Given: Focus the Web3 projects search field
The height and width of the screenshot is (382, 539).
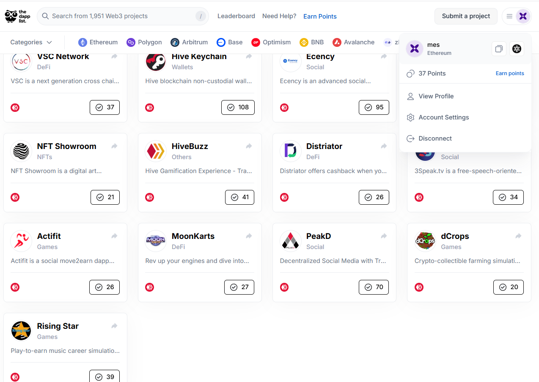Looking at the screenshot, I should click(x=123, y=16).
